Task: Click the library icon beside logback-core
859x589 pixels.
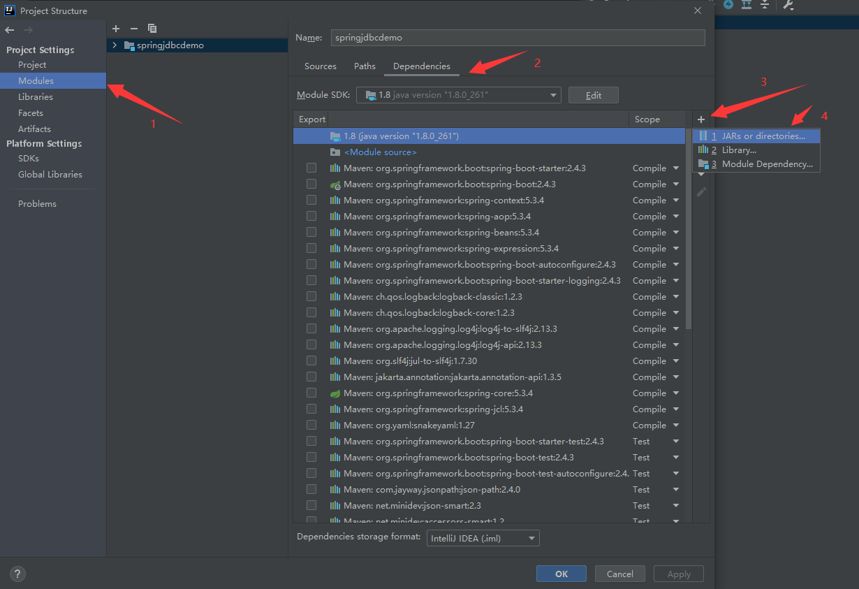Action: coord(335,313)
